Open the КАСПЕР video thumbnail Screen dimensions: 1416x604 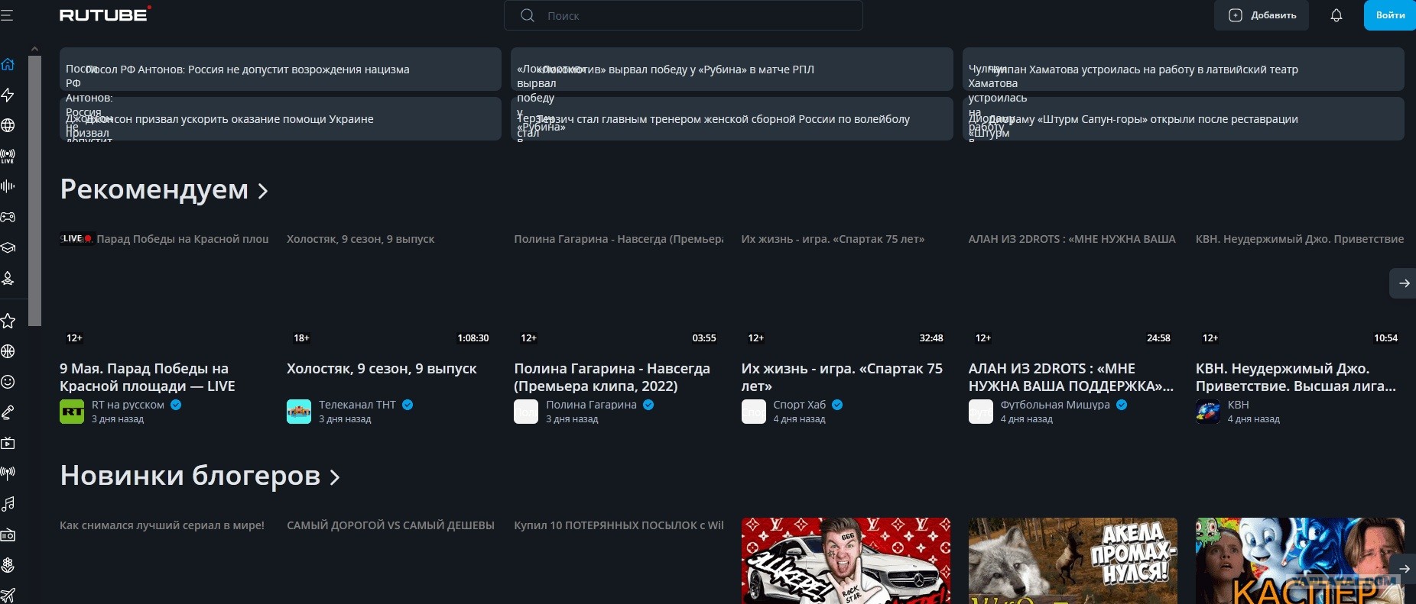click(1300, 560)
